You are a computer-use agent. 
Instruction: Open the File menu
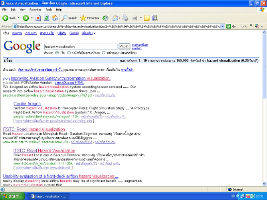[x=4, y=10]
